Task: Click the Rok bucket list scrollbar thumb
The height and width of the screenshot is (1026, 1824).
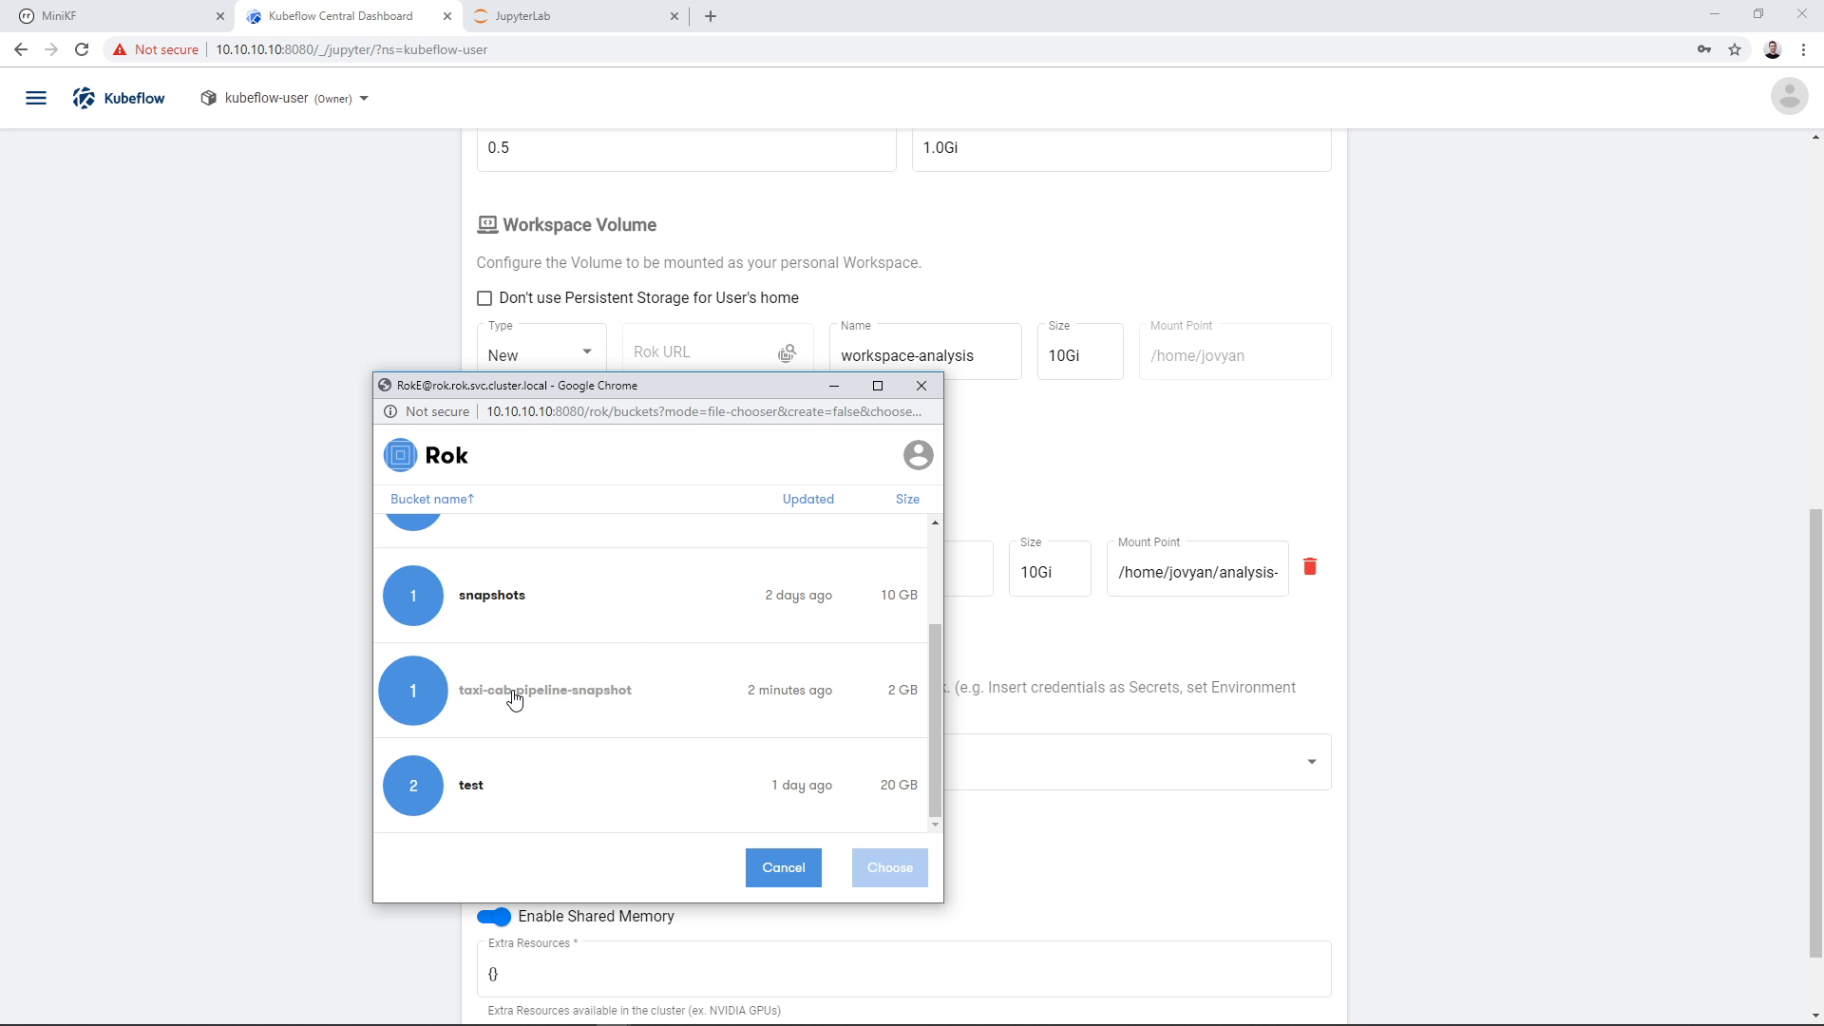Action: (x=935, y=720)
